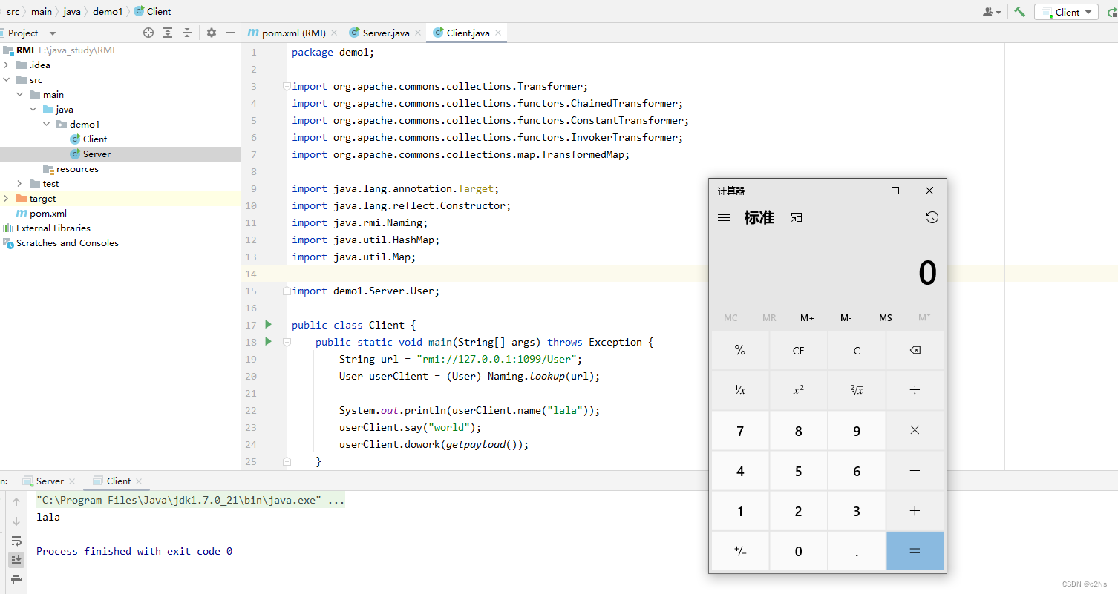Close the Client run tab
This screenshot has height=594, width=1118.
coord(139,481)
